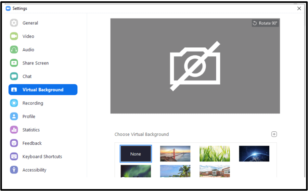The image size is (308, 191).
Task: Open the Feedback settings tab
Action: tap(32, 143)
